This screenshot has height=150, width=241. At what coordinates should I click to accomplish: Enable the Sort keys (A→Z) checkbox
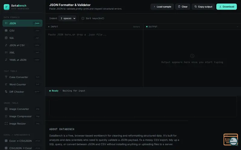[83, 18]
